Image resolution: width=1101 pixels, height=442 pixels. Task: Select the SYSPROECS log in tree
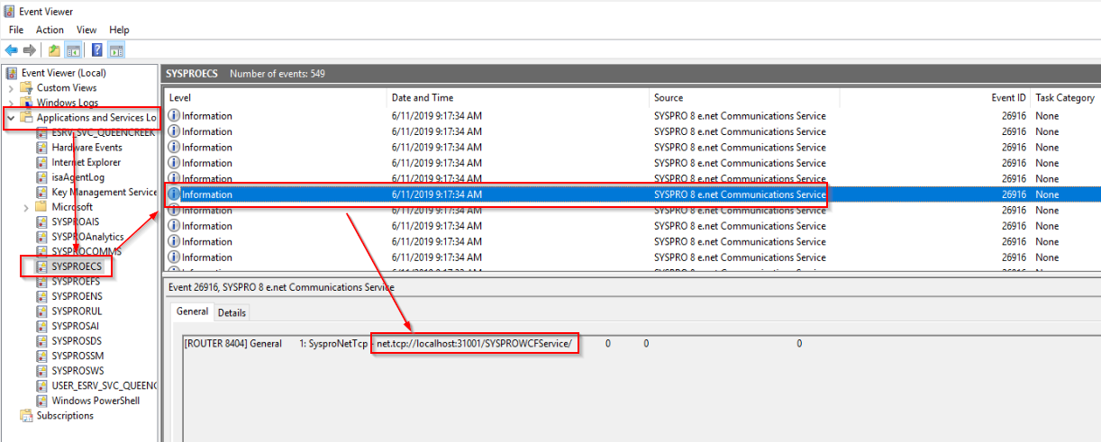pyautogui.click(x=77, y=266)
